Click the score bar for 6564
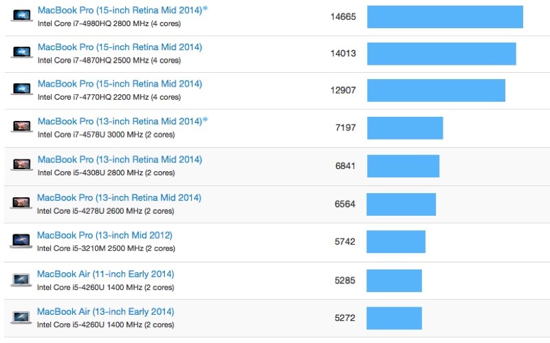 tap(401, 204)
